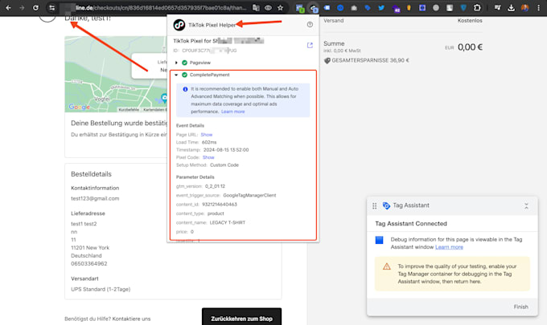The image size is (547, 325).
Task: Click the TikTok logo in the Pixel Helper popup
Action: pyautogui.click(x=179, y=25)
